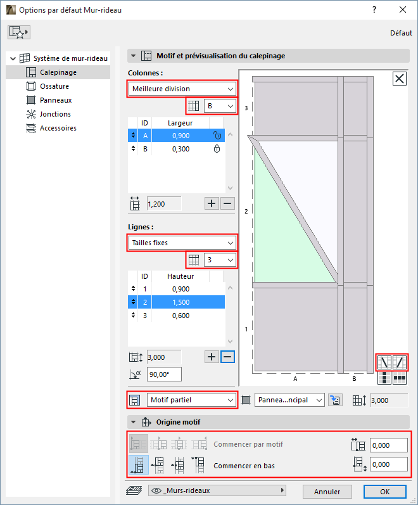Screen dimensions: 418x505
Task: Open the _Murs-rideaux layer selector
Action: pos(217,490)
